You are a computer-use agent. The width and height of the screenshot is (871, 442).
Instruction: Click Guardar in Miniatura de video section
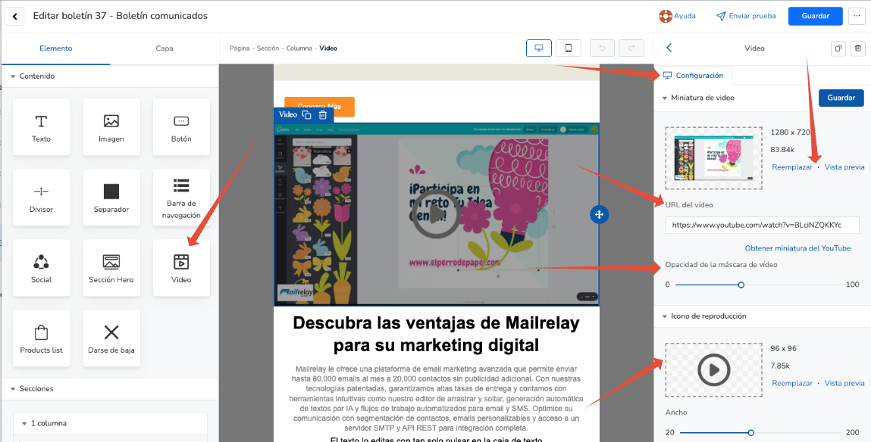[x=841, y=98]
